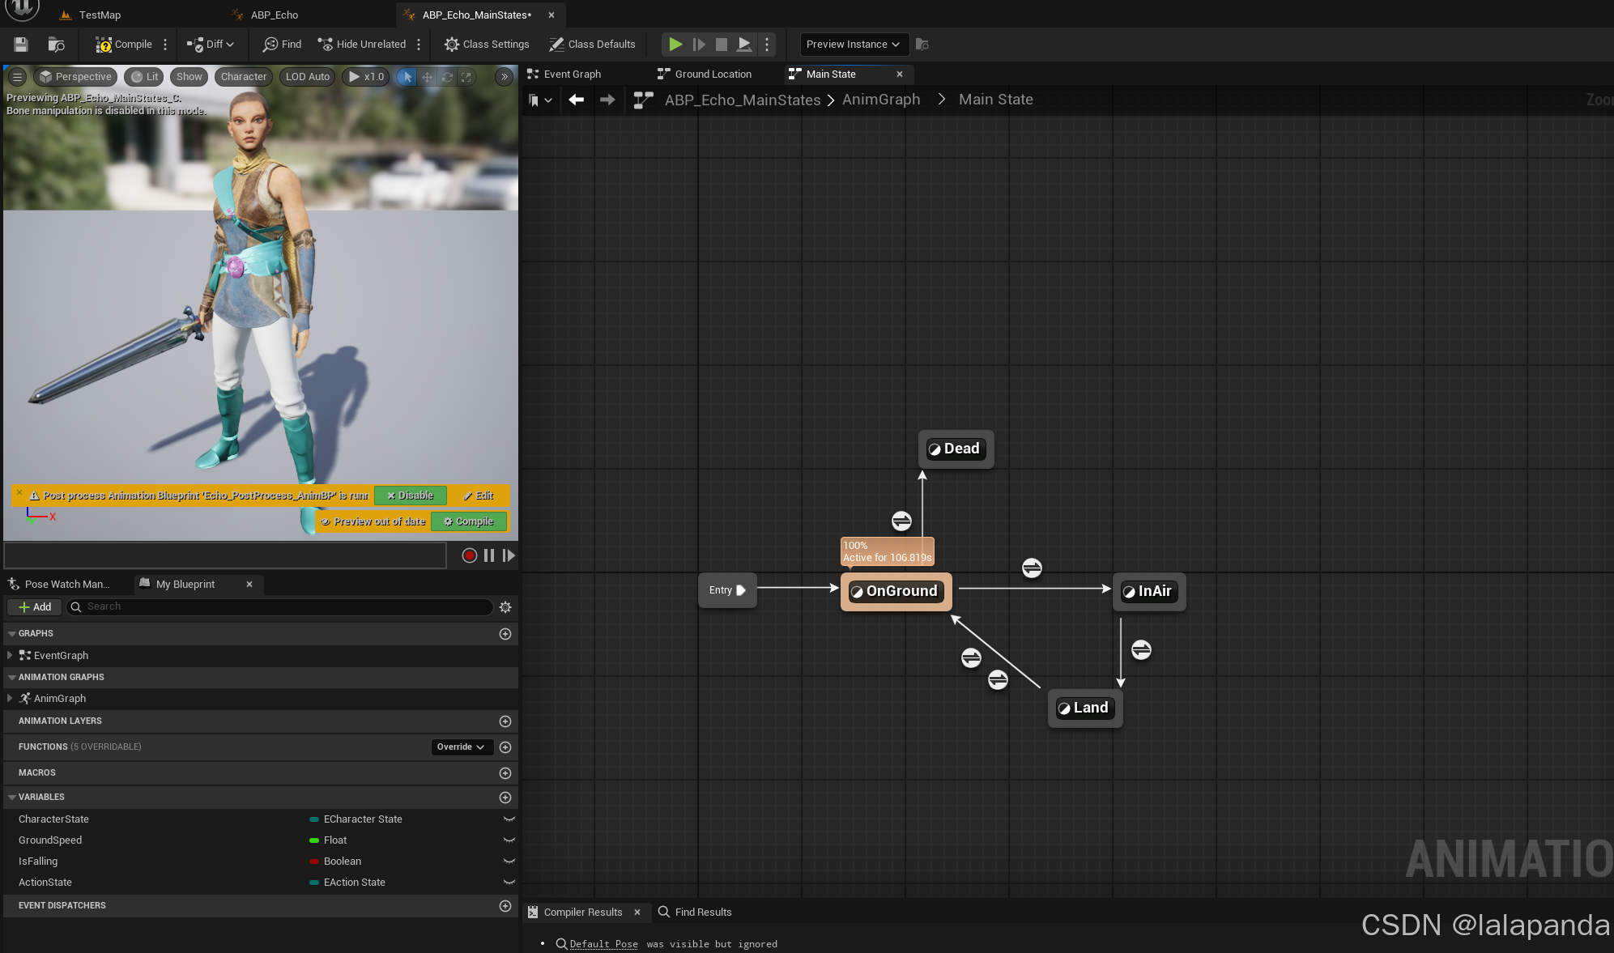
Task: Select the translate gizmo tool in viewport
Action: click(x=427, y=77)
